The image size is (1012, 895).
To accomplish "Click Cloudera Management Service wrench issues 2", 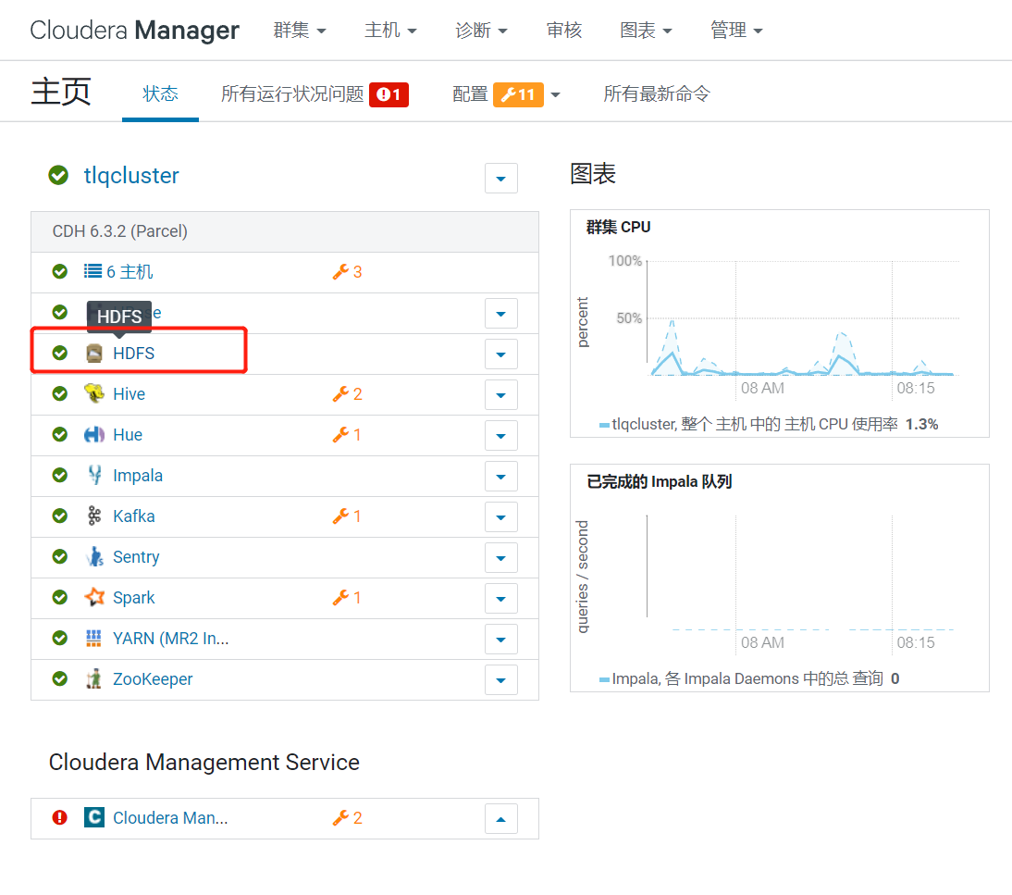I will tap(347, 817).
